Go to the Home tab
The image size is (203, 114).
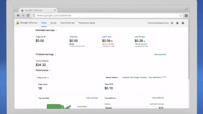pyautogui.click(x=44, y=23)
